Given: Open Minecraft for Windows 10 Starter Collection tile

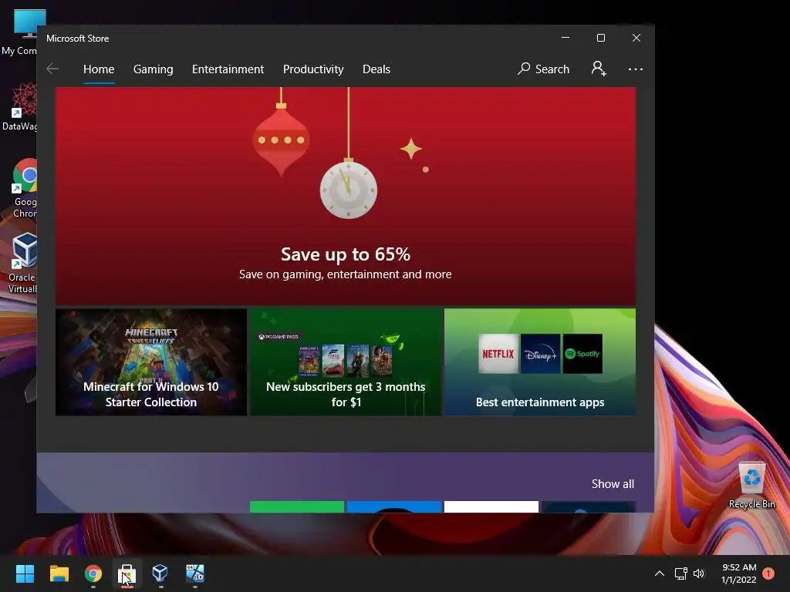Looking at the screenshot, I should (x=151, y=362).
